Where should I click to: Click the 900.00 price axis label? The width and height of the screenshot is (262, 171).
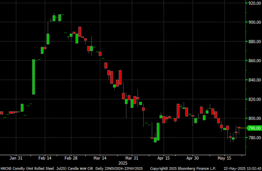tap(254, 22)
